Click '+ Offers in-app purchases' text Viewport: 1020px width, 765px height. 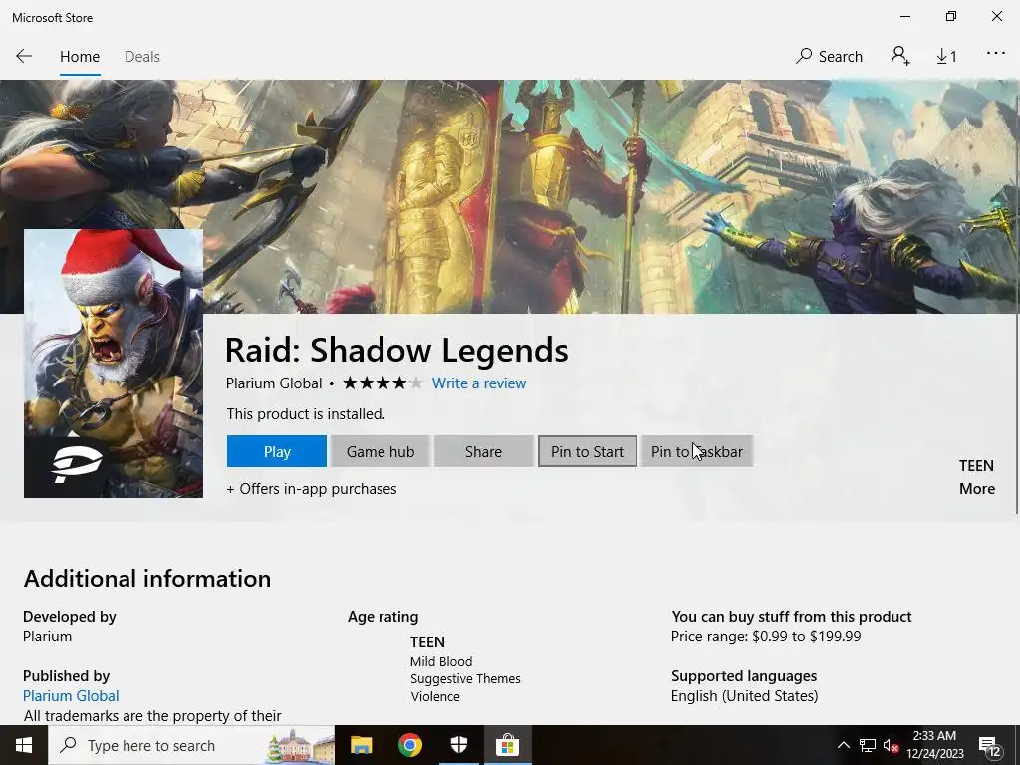pos(312,489)
